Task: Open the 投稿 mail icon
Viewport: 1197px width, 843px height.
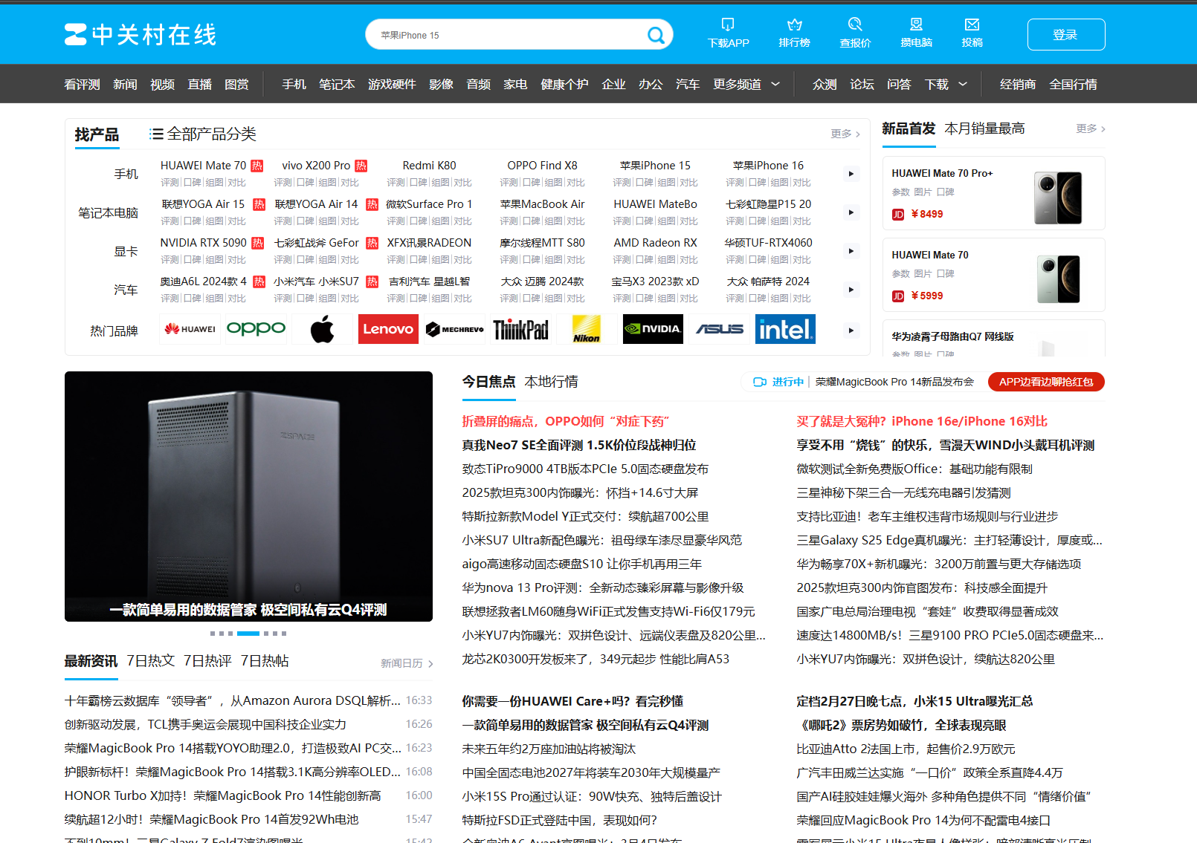Action: coord(972,25)
